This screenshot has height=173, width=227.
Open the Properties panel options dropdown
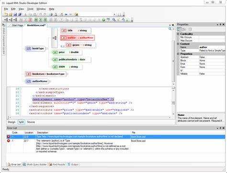pyautogui.click(x=217, y=25)
